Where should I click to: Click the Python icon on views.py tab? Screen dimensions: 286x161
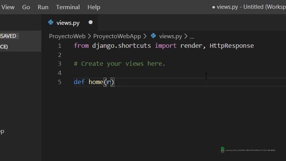tap(50, 22)
